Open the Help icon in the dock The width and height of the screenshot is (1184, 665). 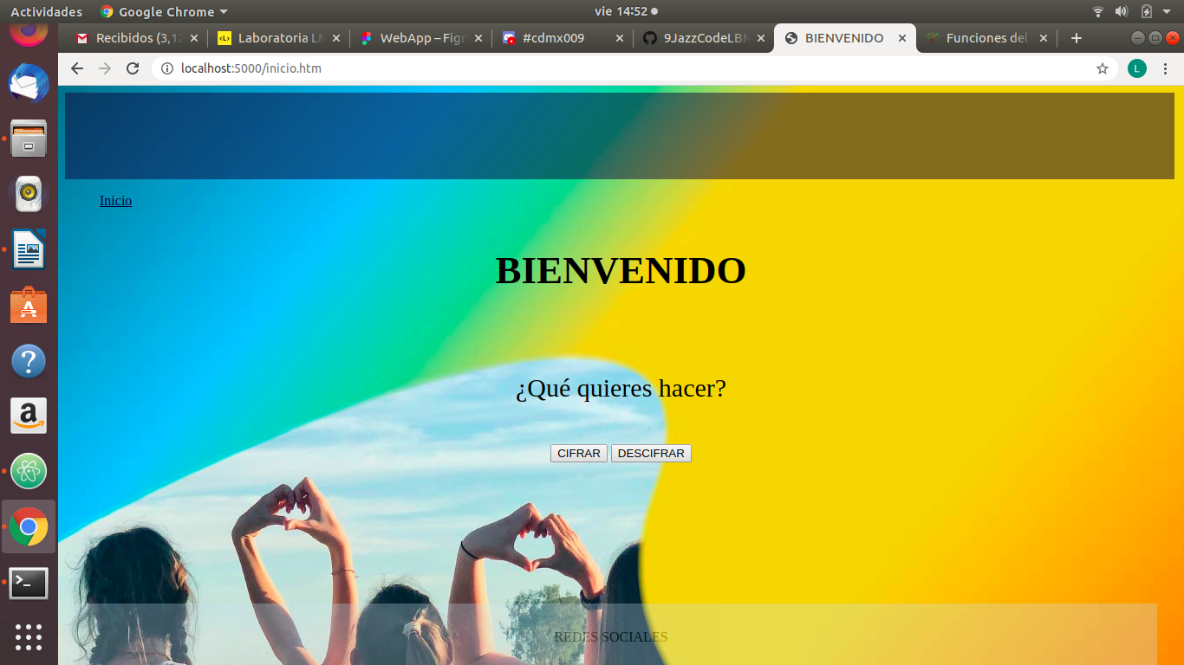coord(29,360)
